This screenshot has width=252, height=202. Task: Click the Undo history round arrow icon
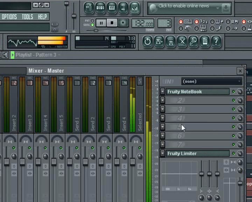[147, 42]
